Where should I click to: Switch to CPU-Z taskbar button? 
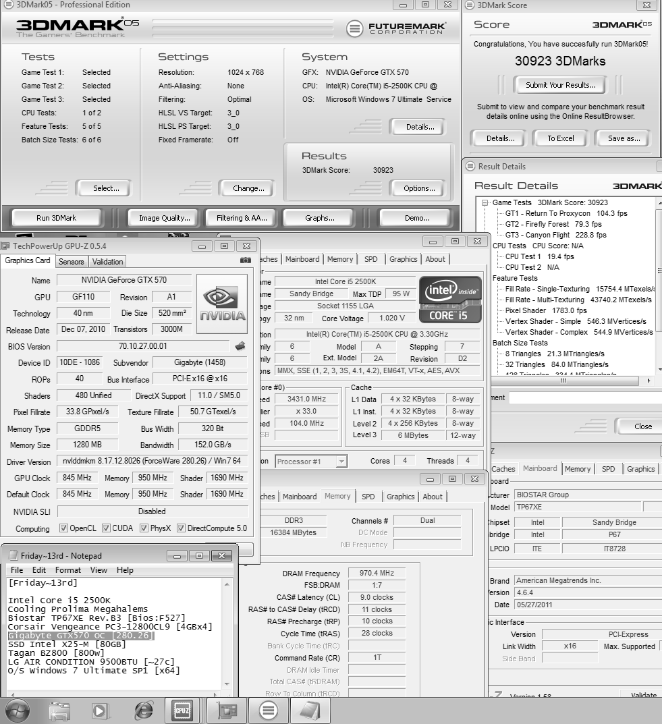pos(182,711)
